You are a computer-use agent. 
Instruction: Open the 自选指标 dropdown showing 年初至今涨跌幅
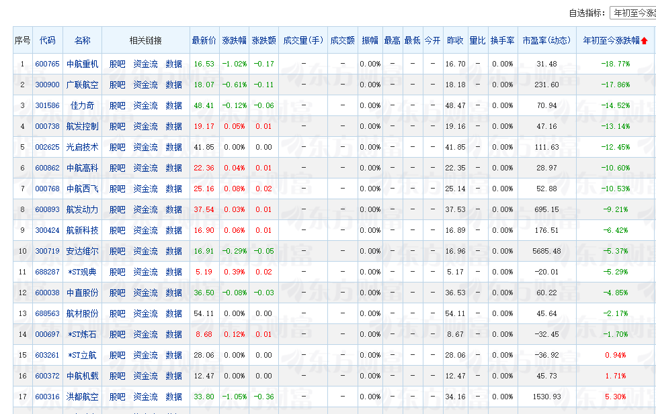click(x=633, y=13)
